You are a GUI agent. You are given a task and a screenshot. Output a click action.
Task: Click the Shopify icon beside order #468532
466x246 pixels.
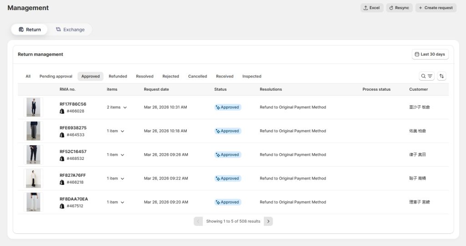point(62,159)
